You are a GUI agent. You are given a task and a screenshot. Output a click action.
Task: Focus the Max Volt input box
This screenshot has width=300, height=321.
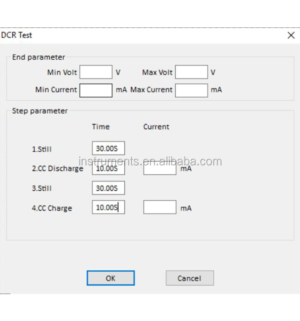191,72
